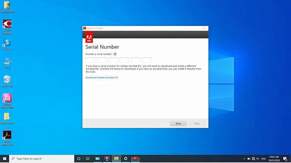Click the Next button

[197, 123]
